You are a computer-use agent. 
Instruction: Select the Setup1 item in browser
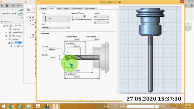pos(18,43)
